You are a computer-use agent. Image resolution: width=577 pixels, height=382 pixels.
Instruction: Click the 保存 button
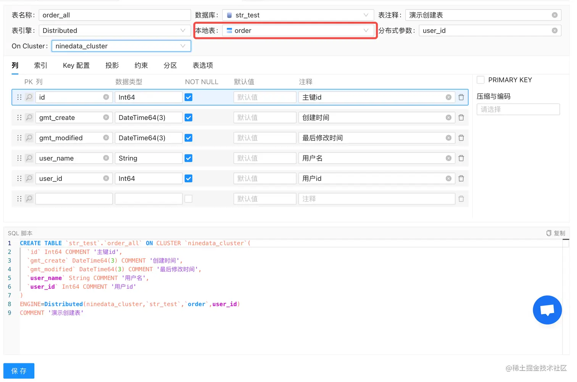tap(19, 371)
